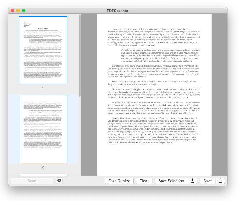The image size is (245, 201).
Task: Save the scanned document
Action: 207,181
